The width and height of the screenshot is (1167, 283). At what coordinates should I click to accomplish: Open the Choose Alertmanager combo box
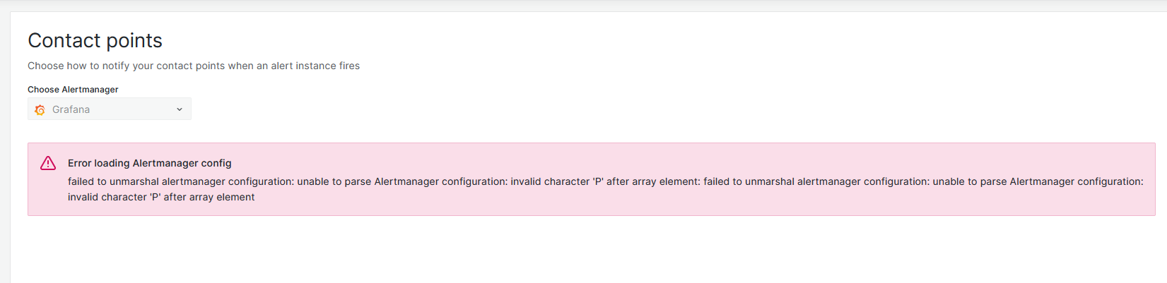coord(110,109)
